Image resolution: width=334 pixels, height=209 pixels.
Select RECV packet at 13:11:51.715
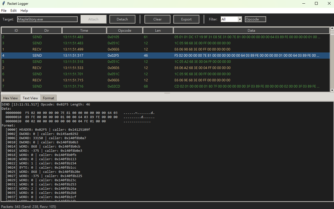tap(165, 80)
